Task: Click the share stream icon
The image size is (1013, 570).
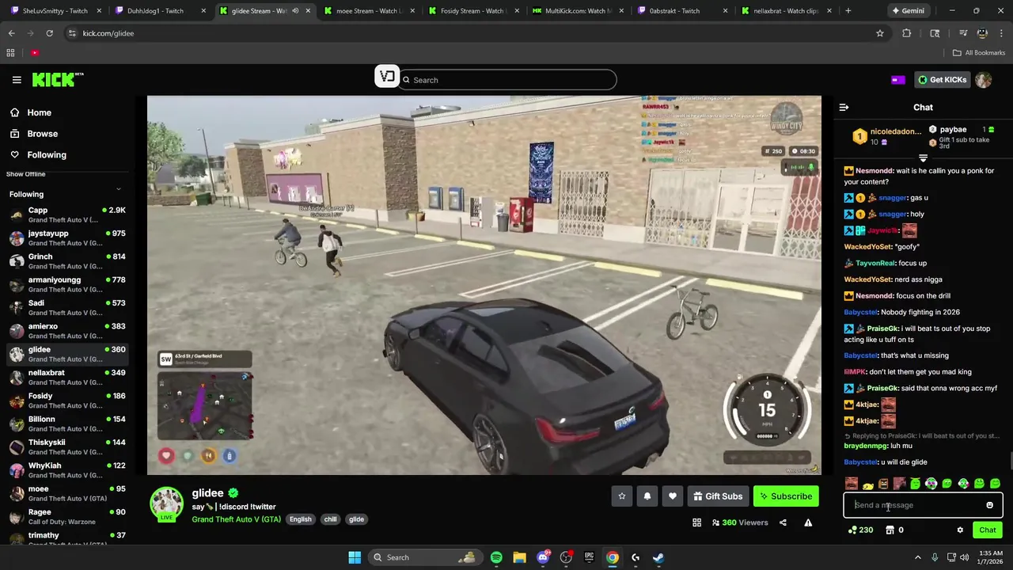Action: click(x=783, y=522)
